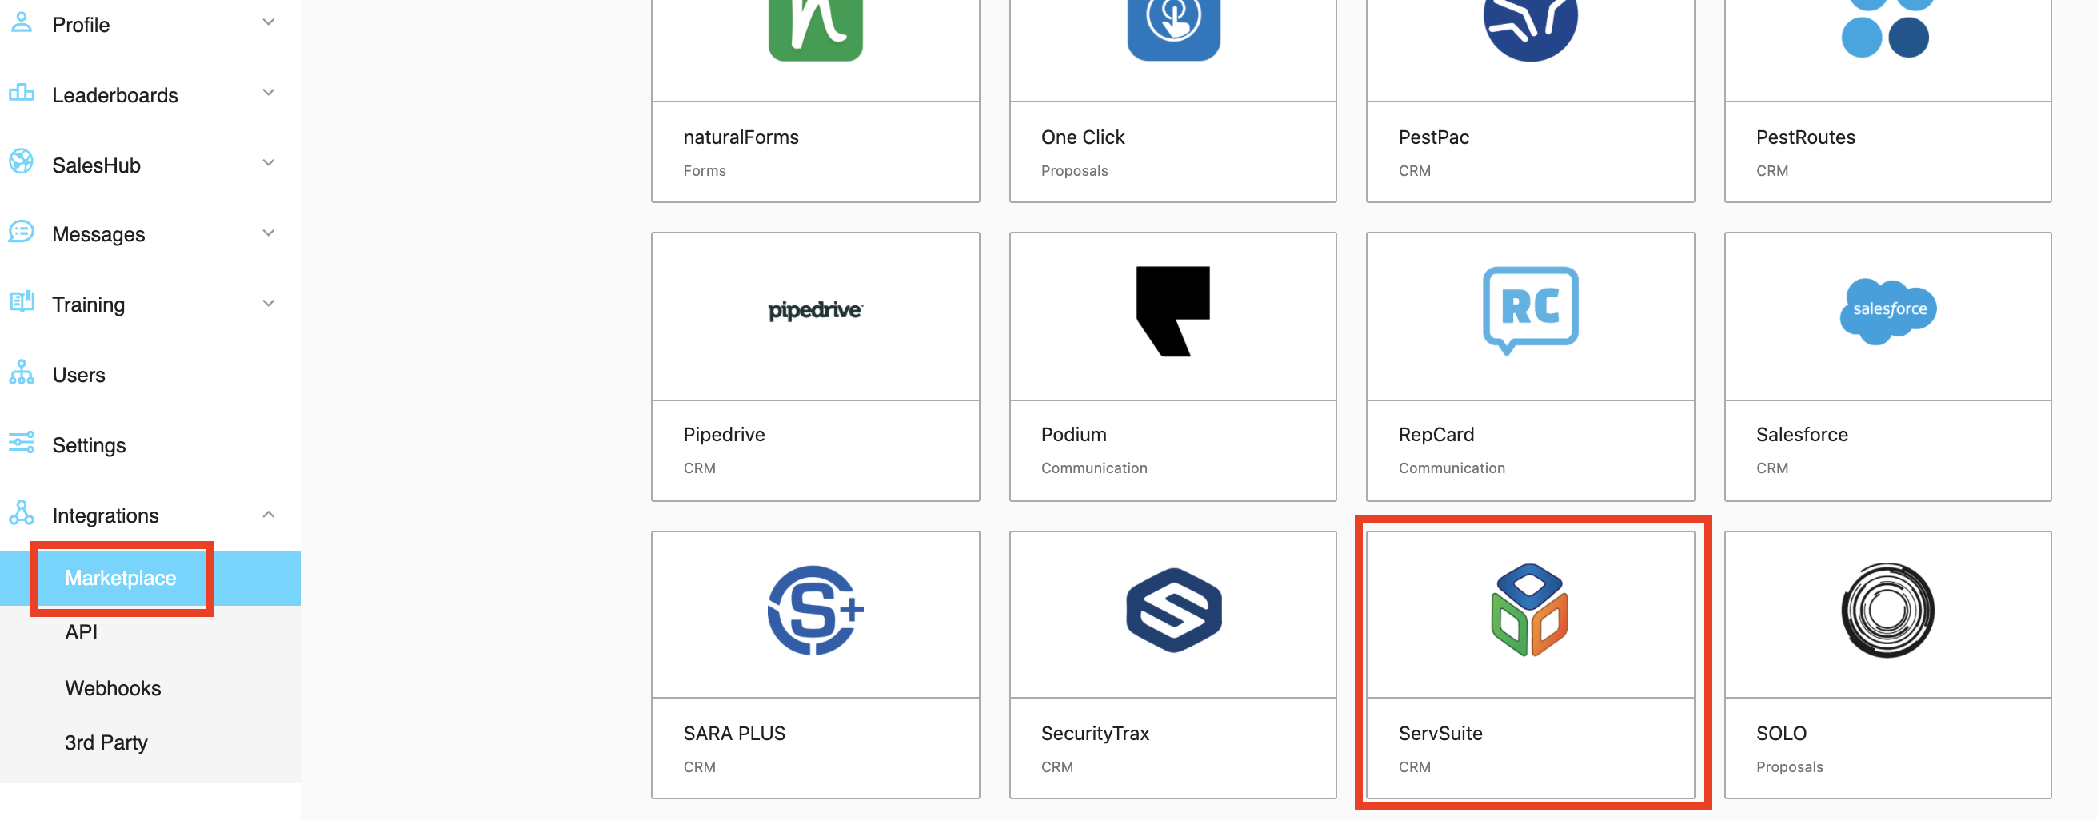
Task: Click the pipedrive wordmark logo
Action: point(815,311)
